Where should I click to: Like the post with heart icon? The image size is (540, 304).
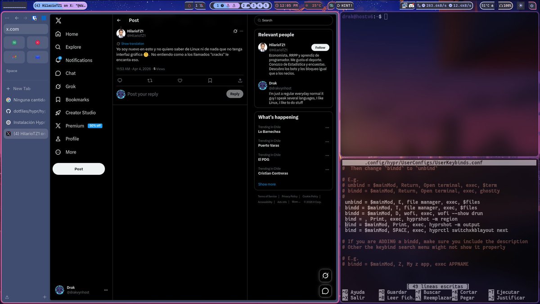pos(180,81)
